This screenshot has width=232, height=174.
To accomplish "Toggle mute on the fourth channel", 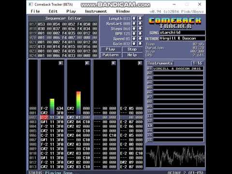I will [x=140, y=63].
